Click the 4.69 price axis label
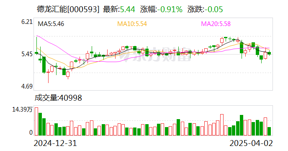This screenshot has width=288, height=151. click(27, 86)
